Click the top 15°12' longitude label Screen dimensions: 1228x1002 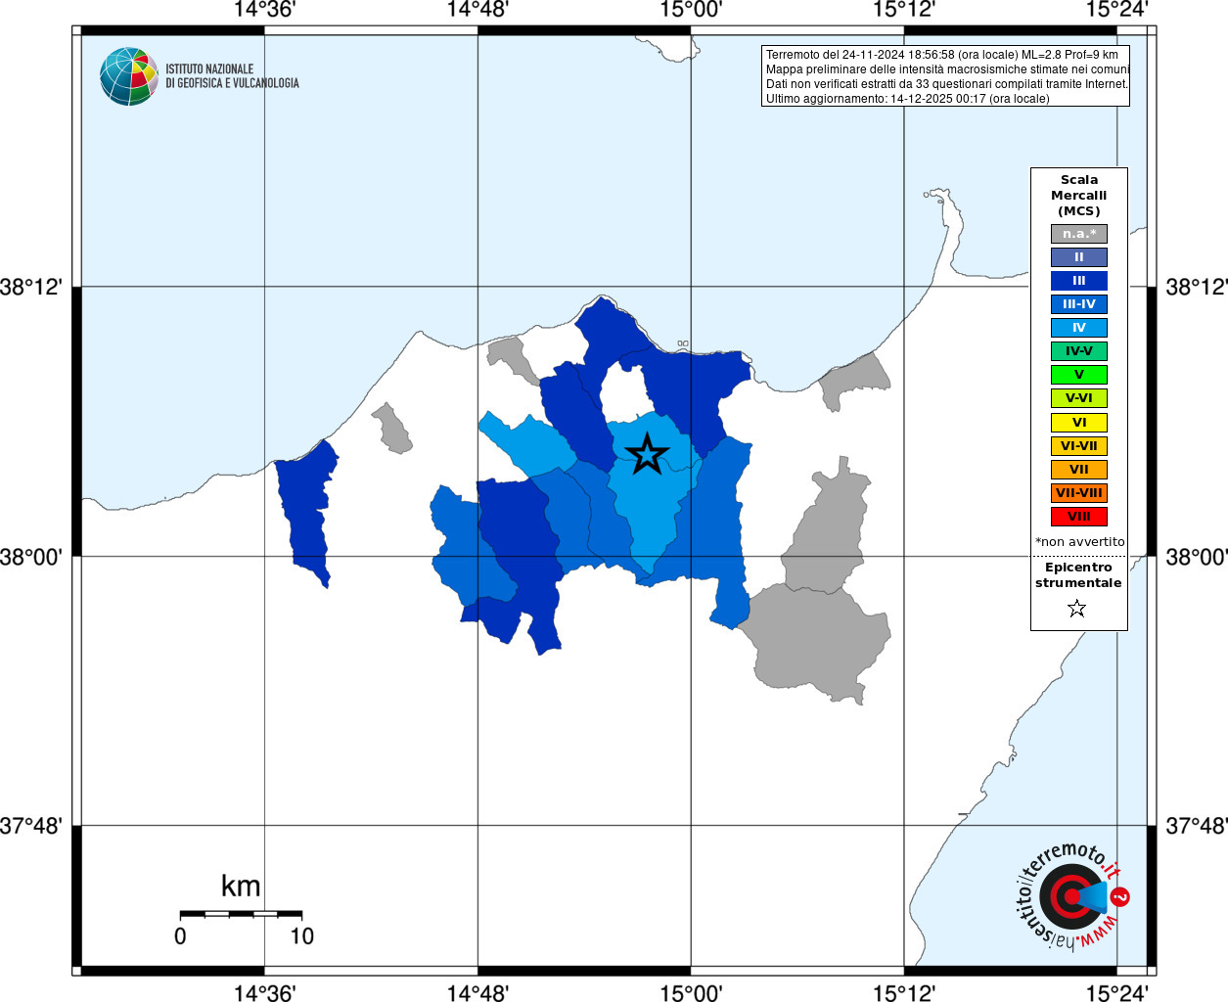(x=904, y=10)
